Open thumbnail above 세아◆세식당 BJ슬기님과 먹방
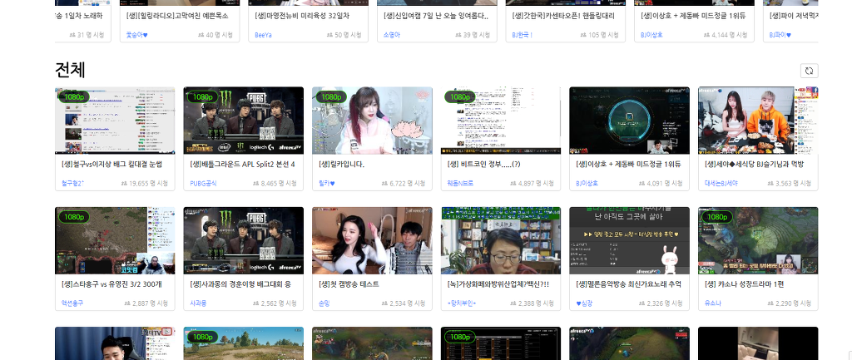Viewport: 852px width, 360px height. pos(758,121)
